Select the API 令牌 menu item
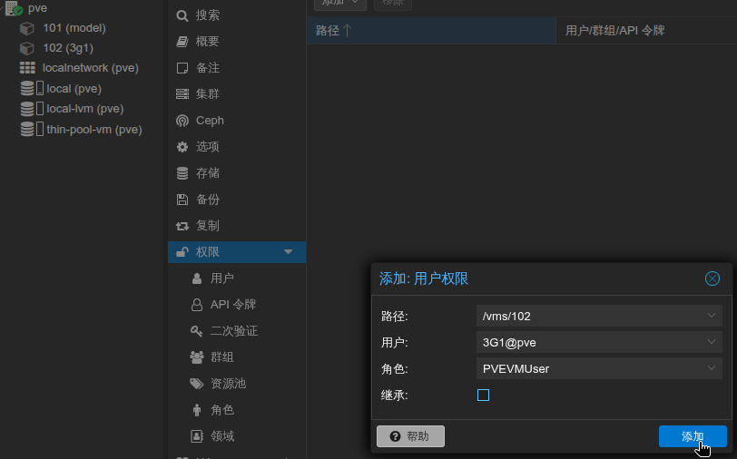 [x=233, y=305]
